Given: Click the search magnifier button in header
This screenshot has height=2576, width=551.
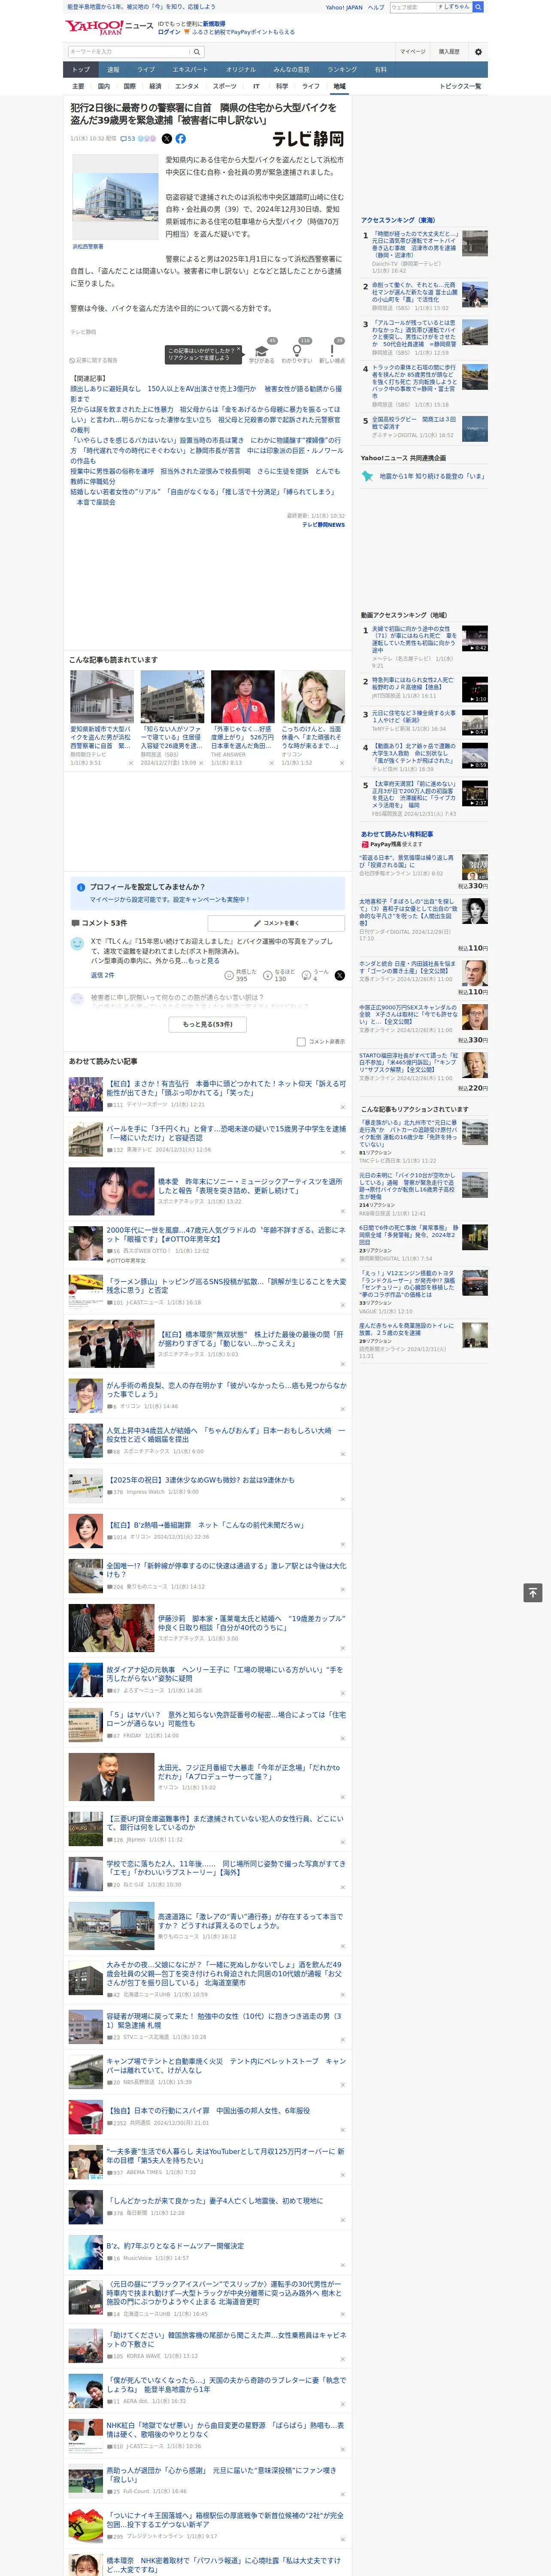Looking at the screenshot, I should point(197,52).
